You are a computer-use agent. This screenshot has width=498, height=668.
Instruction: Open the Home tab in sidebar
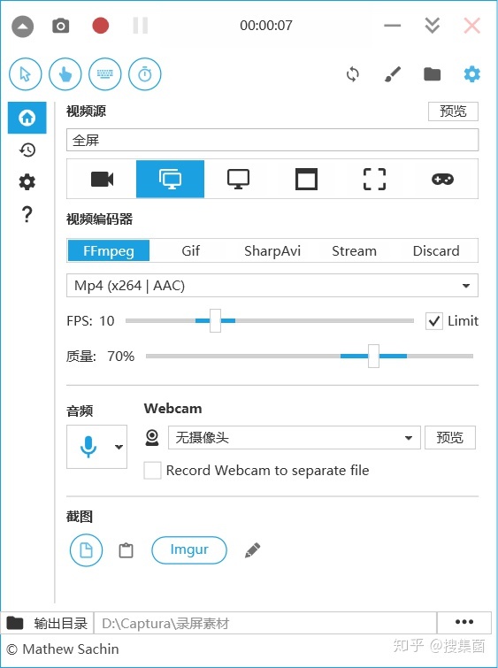pyautogui.click(x=27, y=118)
